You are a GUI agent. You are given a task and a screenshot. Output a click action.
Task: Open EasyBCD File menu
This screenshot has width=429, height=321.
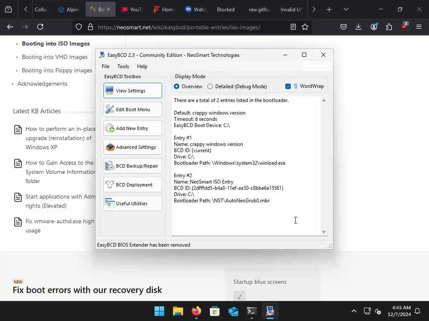(x=106, y=66)
